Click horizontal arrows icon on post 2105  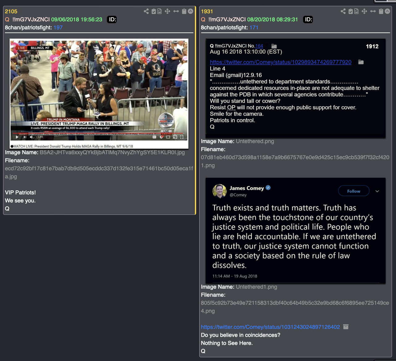pyautogui.click(x=176, y=11)
